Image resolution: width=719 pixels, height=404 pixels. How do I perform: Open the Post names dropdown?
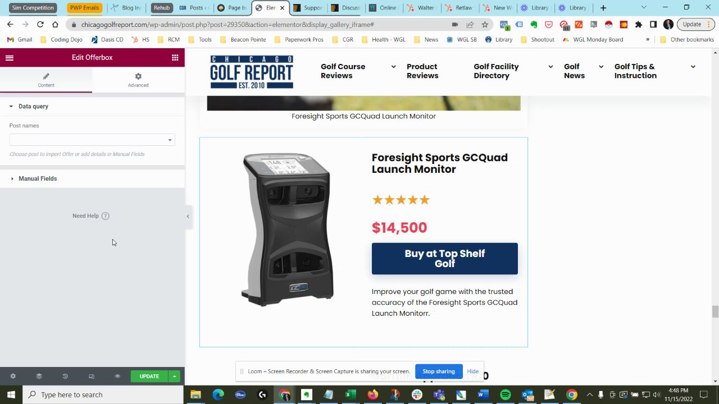92,140
